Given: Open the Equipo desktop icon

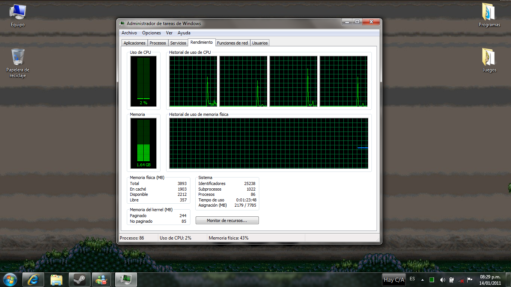Looking at the screenshot, I should coord(18,16).
